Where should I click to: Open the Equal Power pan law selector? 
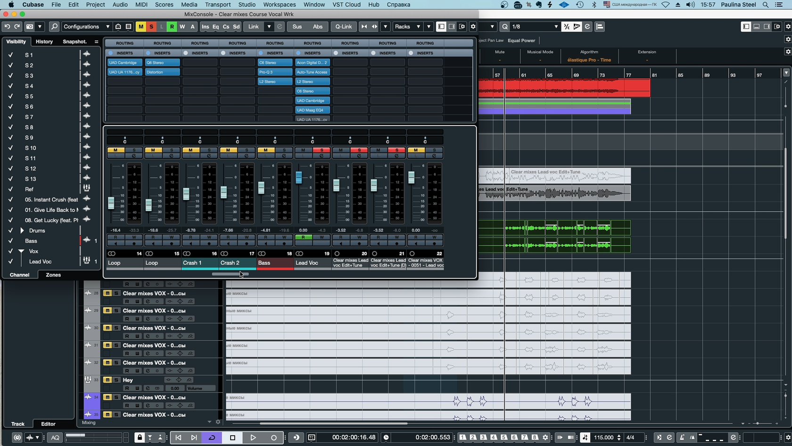pos(521,41)
